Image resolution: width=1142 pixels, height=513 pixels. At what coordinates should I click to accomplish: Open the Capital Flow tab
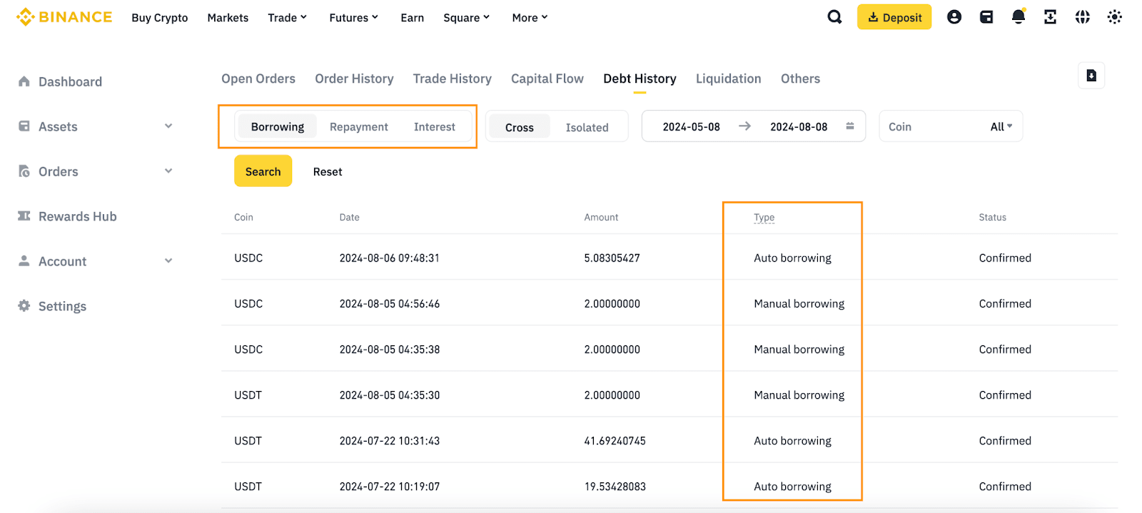click(x=547, y=78)
